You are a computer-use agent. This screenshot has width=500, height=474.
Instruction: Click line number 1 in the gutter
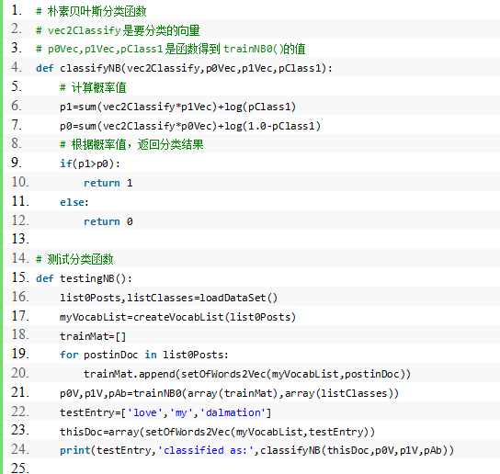[17, 11]
